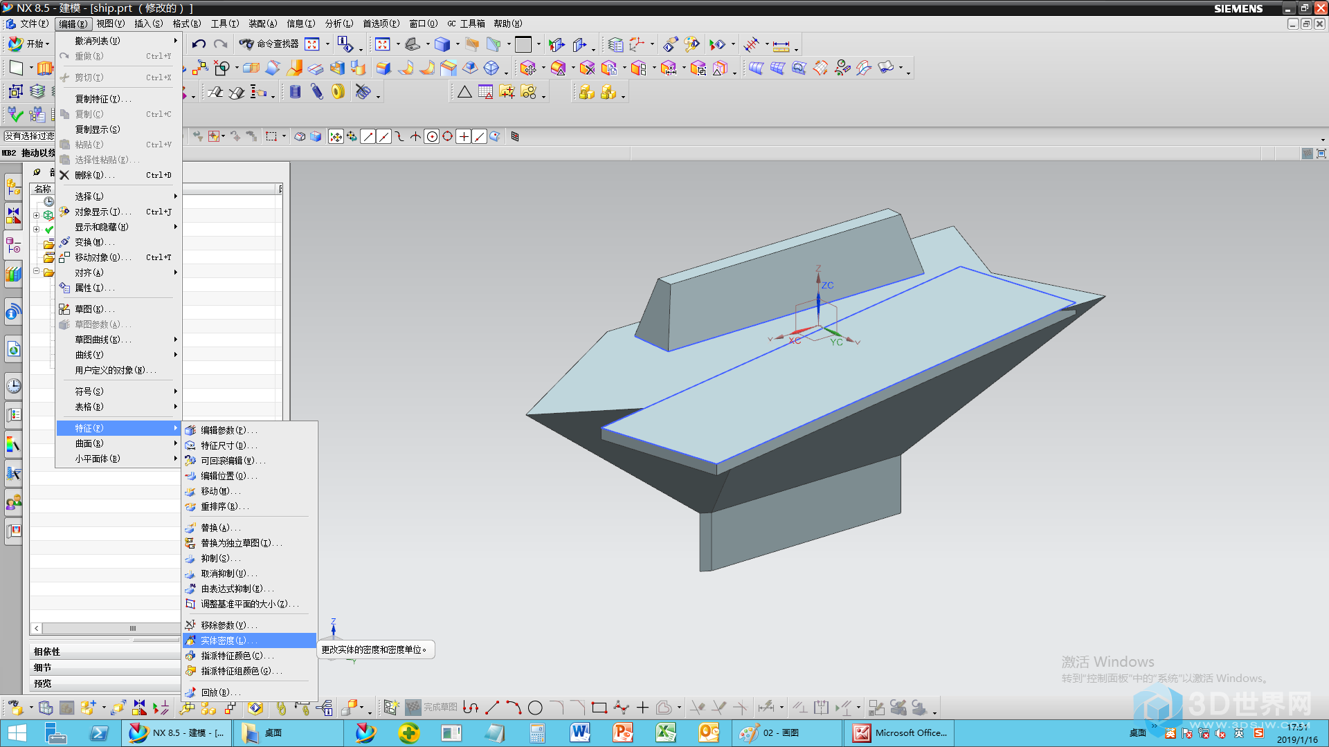Open the 视图(V) menu
The height and width of the screenshot is (747, 1329).
(x=111, y=24)
